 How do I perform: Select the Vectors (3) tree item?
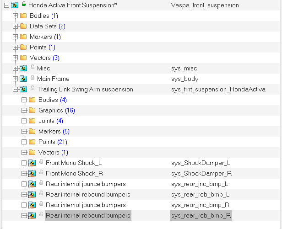pos(44,58)
